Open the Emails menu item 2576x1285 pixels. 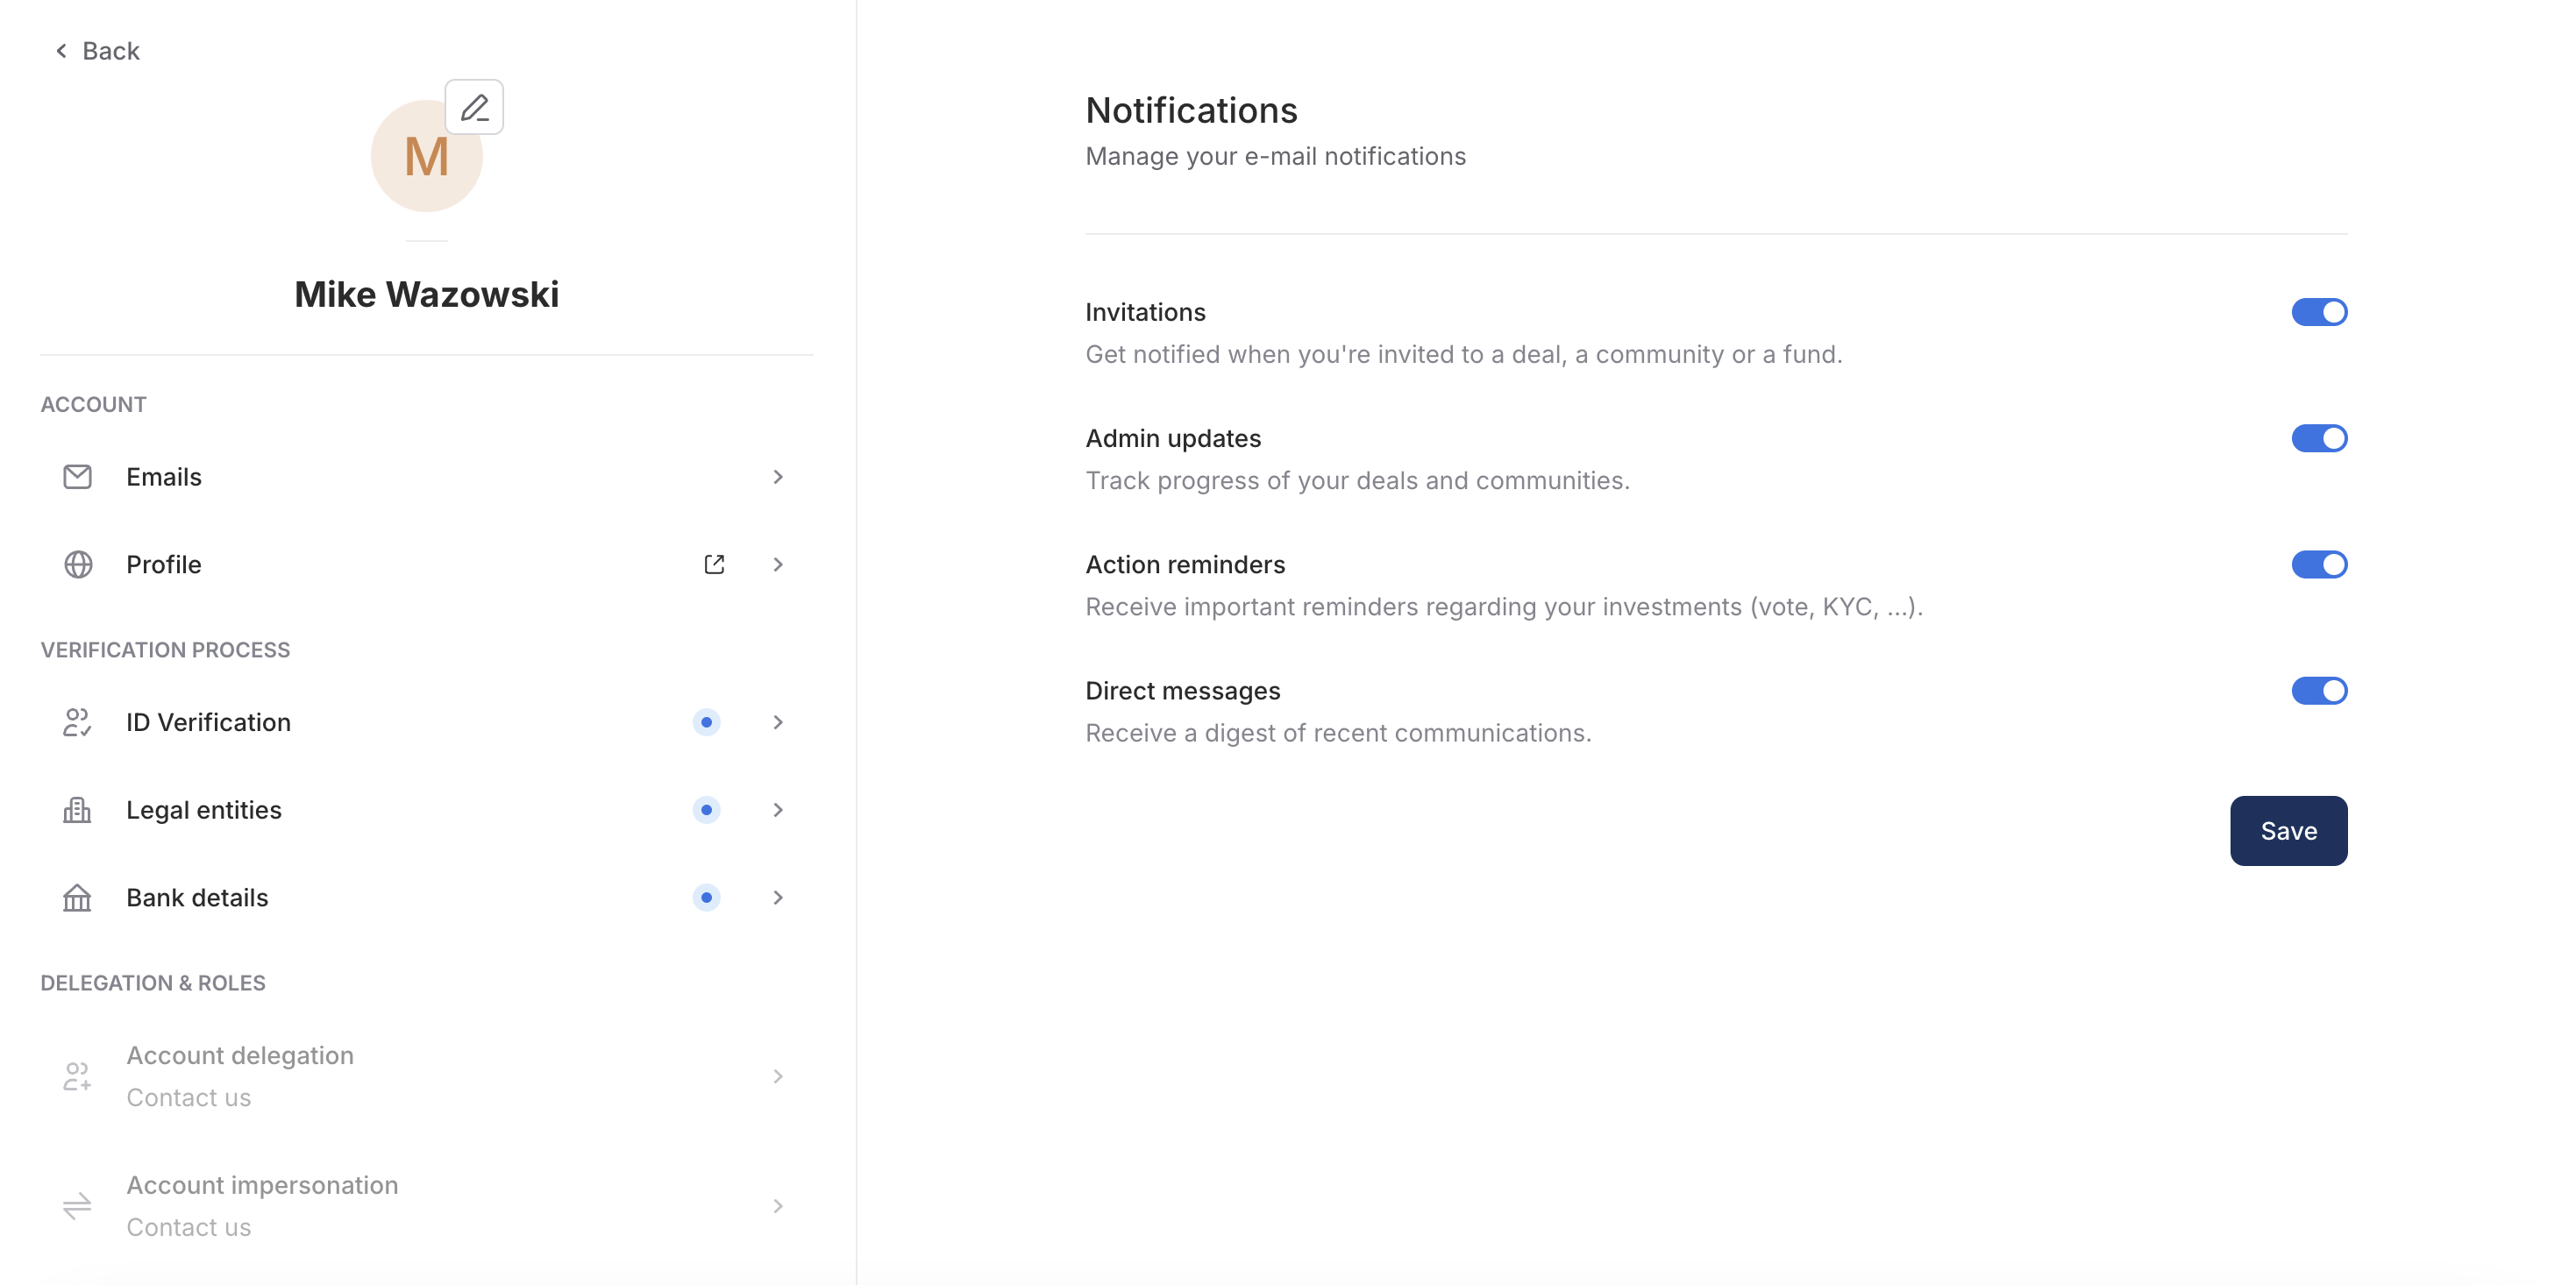[427, 477]
